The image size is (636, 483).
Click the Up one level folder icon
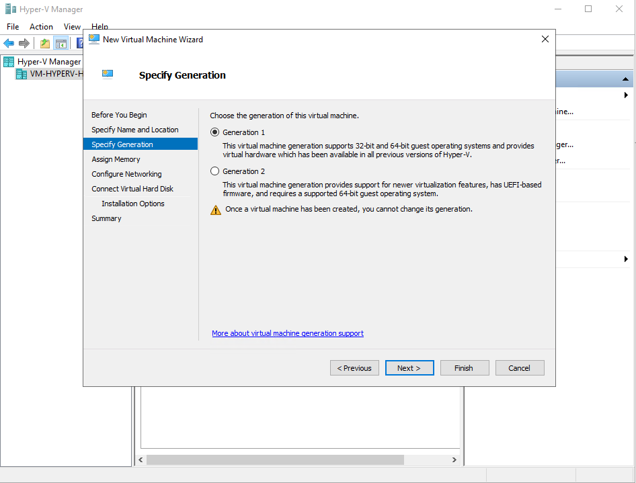click(x=45, y=44)
